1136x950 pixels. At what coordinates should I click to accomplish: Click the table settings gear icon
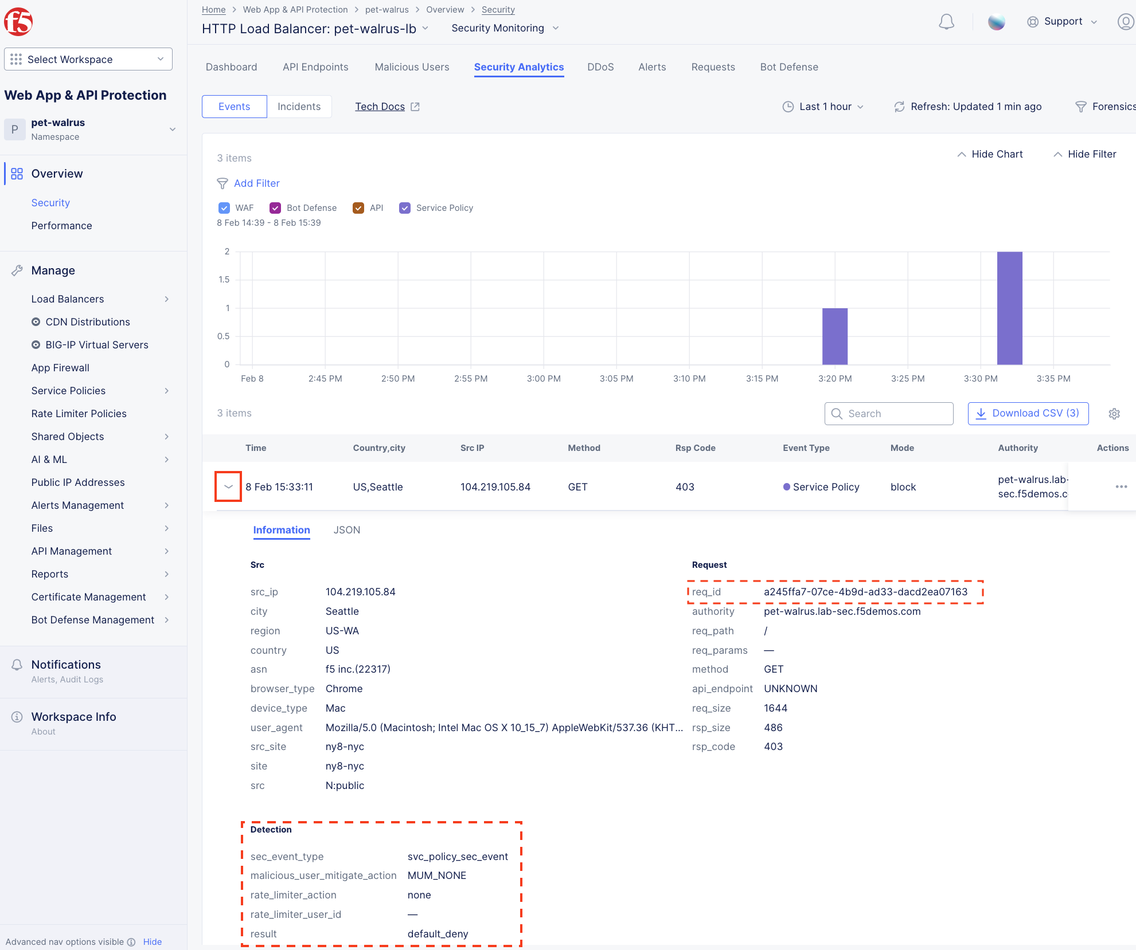[1114, 414]
